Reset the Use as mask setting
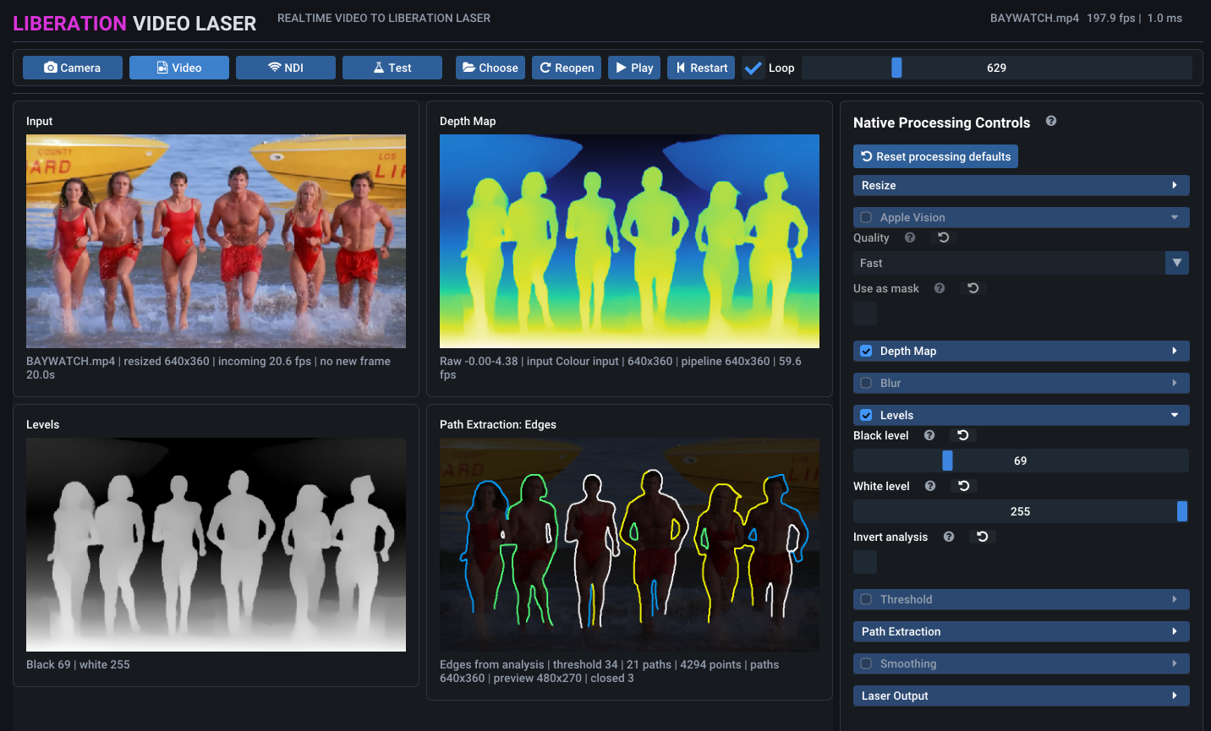The width and height of the screenshot is (1211, 731). [973, 288]
